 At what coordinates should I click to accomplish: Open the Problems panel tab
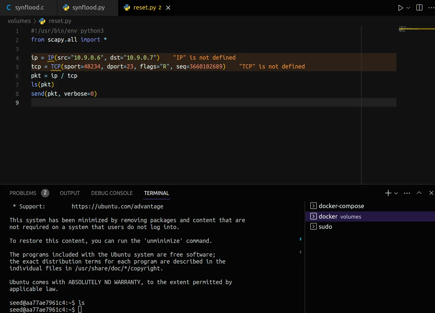[x=23, y=193]
